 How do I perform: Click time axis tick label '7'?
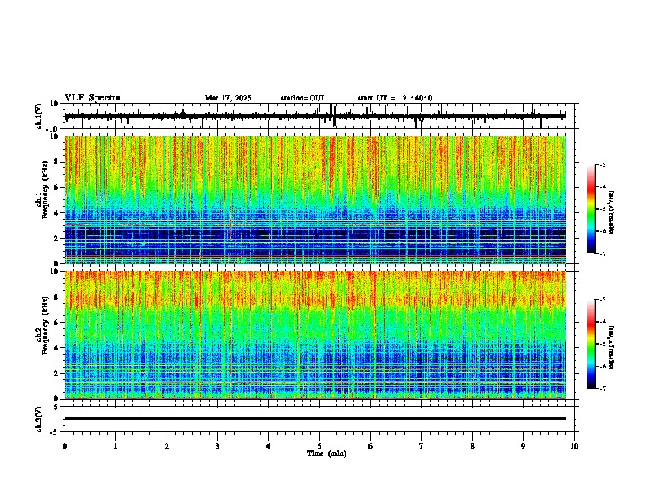(x=422, y=446)
